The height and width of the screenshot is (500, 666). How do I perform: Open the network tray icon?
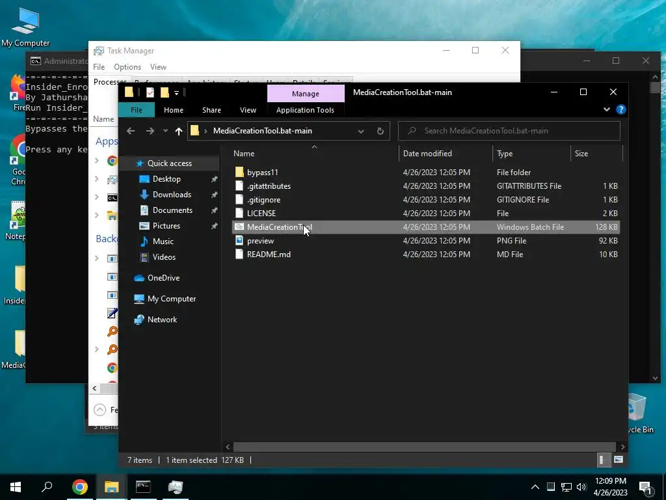click(x=566, y=487)
